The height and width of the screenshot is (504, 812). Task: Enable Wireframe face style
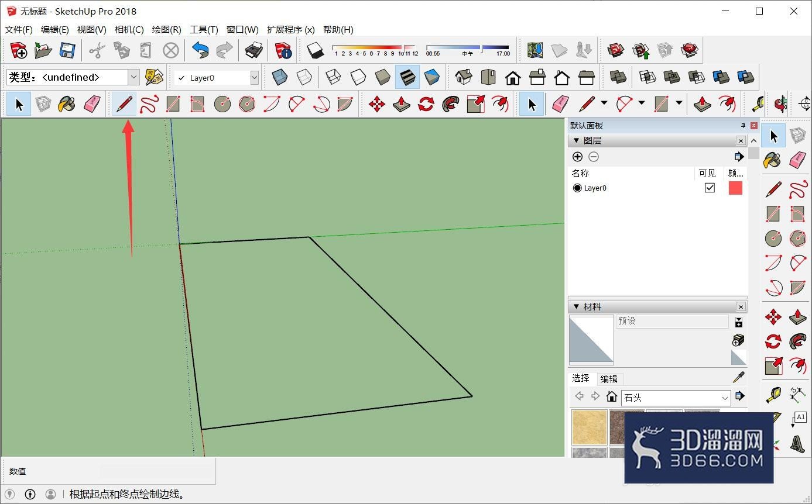[x=333, y=77]
